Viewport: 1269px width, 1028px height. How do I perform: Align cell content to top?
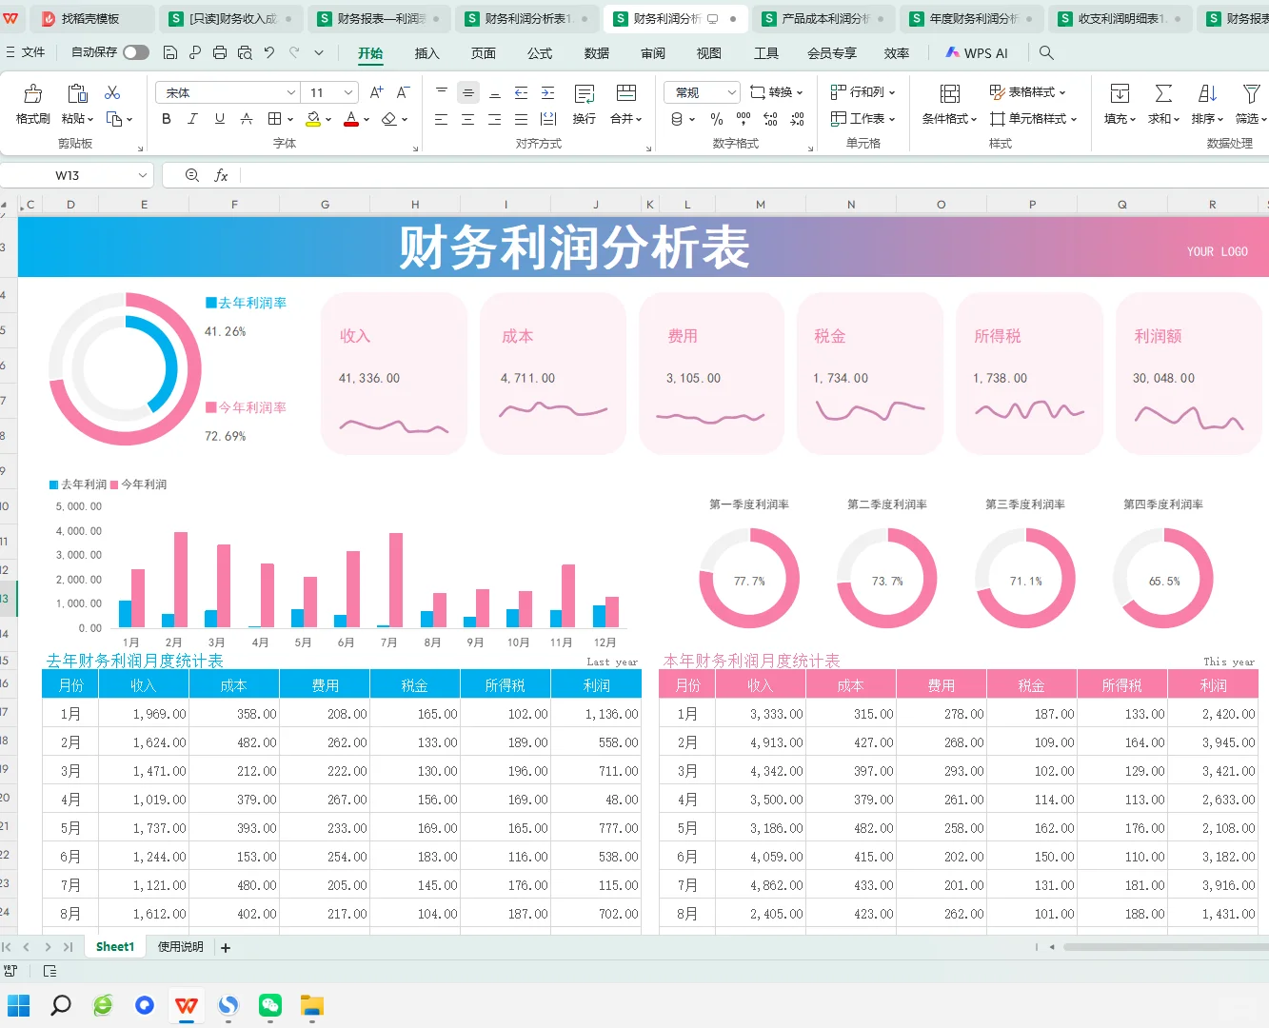442,92
